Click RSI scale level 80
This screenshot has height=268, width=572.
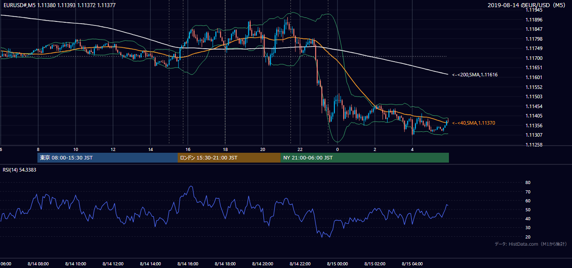(x=528, y=183)
